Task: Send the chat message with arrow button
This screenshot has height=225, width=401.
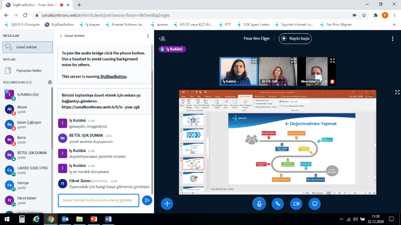Action: 147,200
